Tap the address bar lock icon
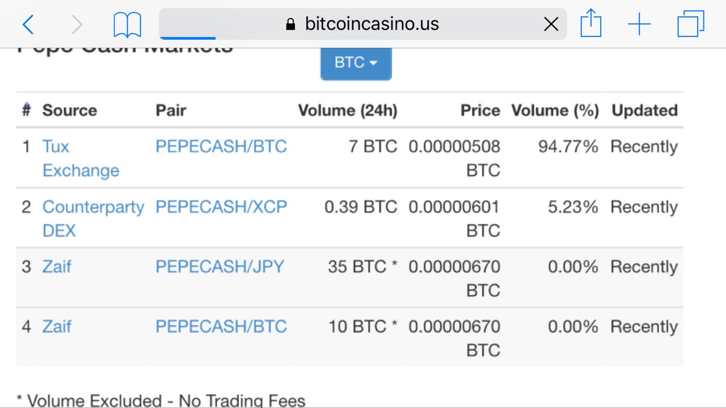Screen dimensions: 726x408 291,24
